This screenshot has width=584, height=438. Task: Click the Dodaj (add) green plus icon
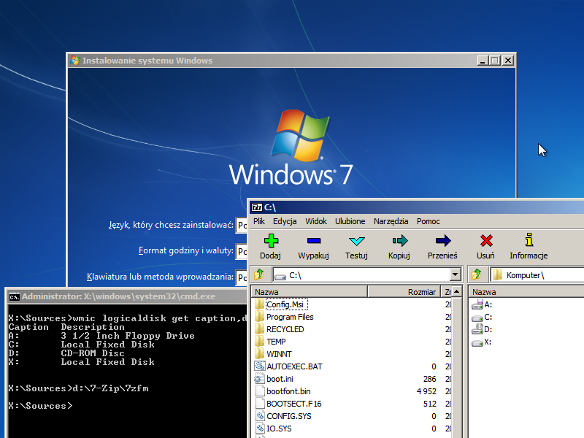click(x=271, y=241)
